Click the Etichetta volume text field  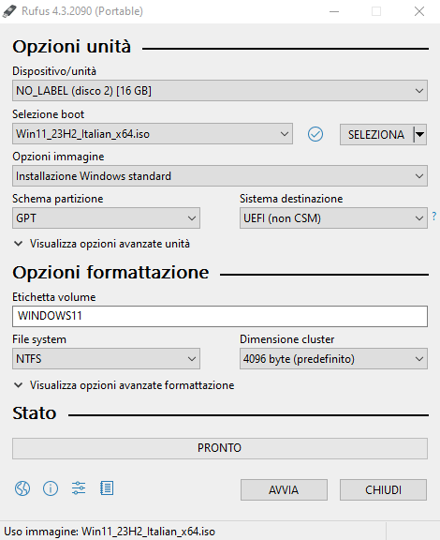[x=220, y=316]
